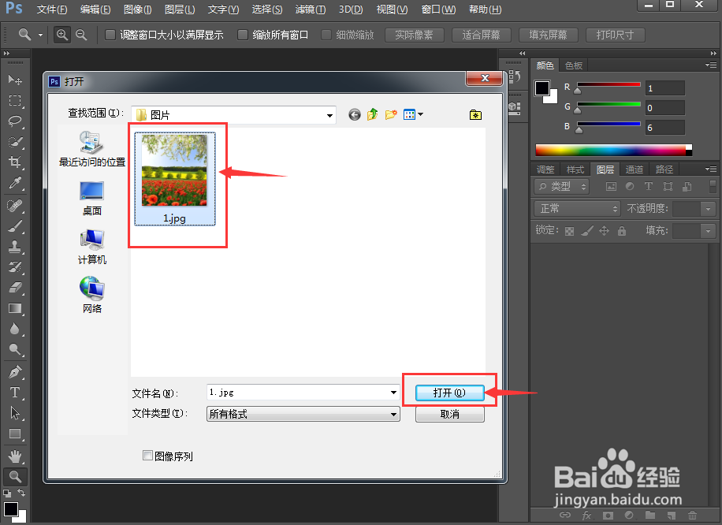Toggle resize windows to fit checkbox
Viewport: 722px width, 525px height.
tap(110, 35)
